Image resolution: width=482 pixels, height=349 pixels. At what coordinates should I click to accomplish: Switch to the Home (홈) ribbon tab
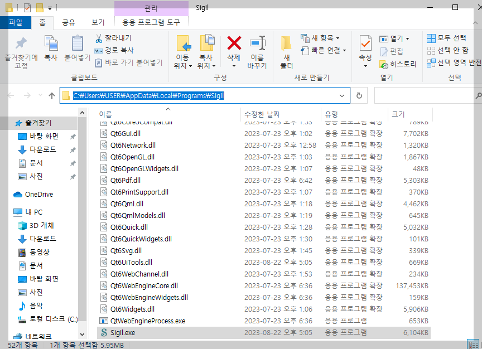pos(42,22)
